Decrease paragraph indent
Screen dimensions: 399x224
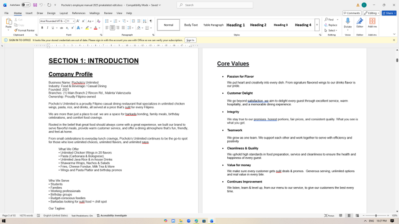(x=133, y=21)
